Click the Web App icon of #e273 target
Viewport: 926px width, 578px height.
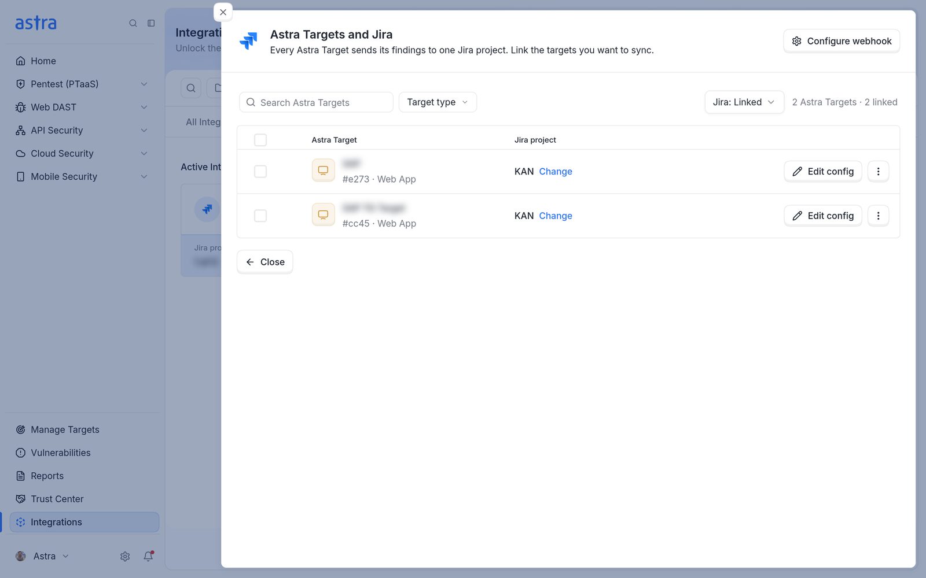tap(323, 171)
